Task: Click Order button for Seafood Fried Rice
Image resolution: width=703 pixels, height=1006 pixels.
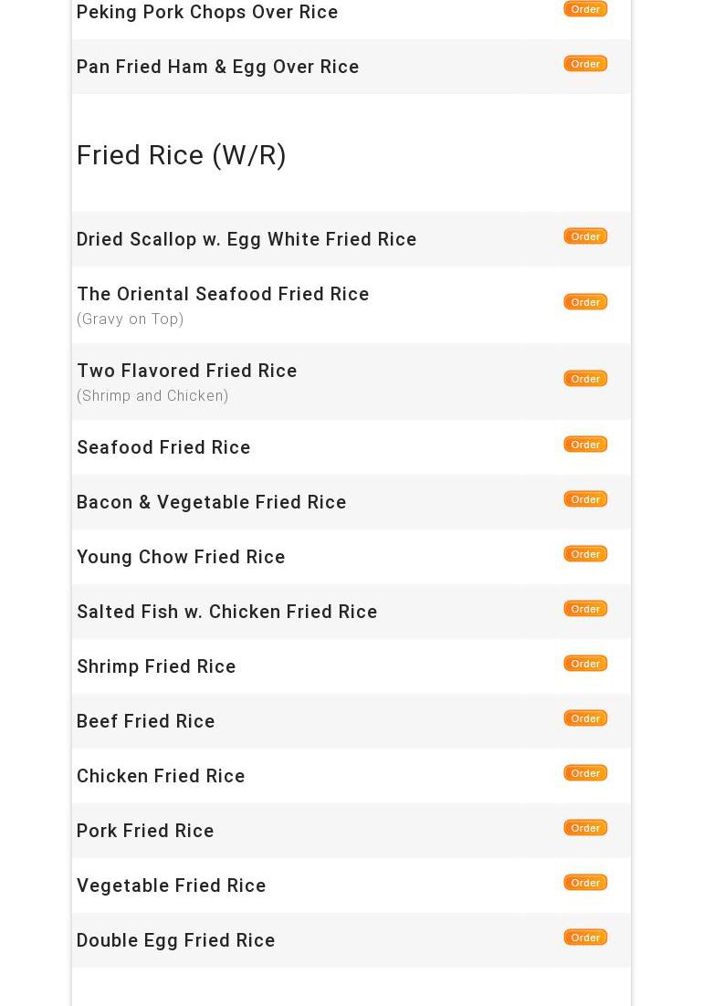Action: [585, 445]
